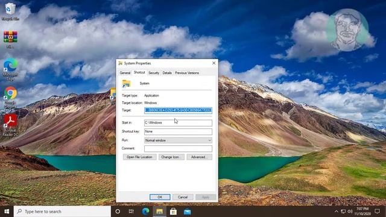The height and width of the screenshot is (217, 386).
Task: Open Microsoft Store on the taskbar
Action: (x=173, y=212)
